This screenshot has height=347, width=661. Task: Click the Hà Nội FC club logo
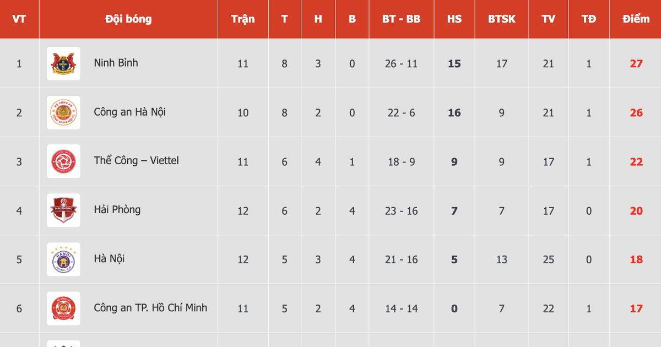(x=63, y=259)
